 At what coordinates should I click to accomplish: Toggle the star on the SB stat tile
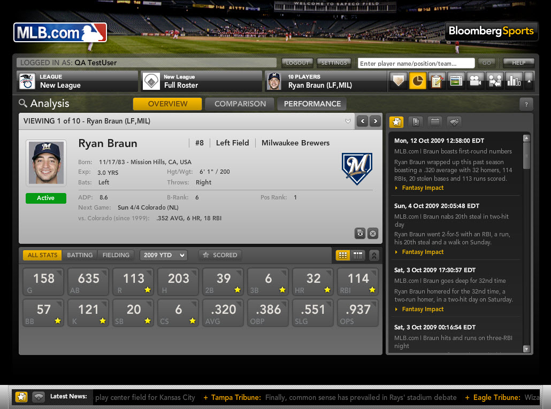(x=148, y=321)
